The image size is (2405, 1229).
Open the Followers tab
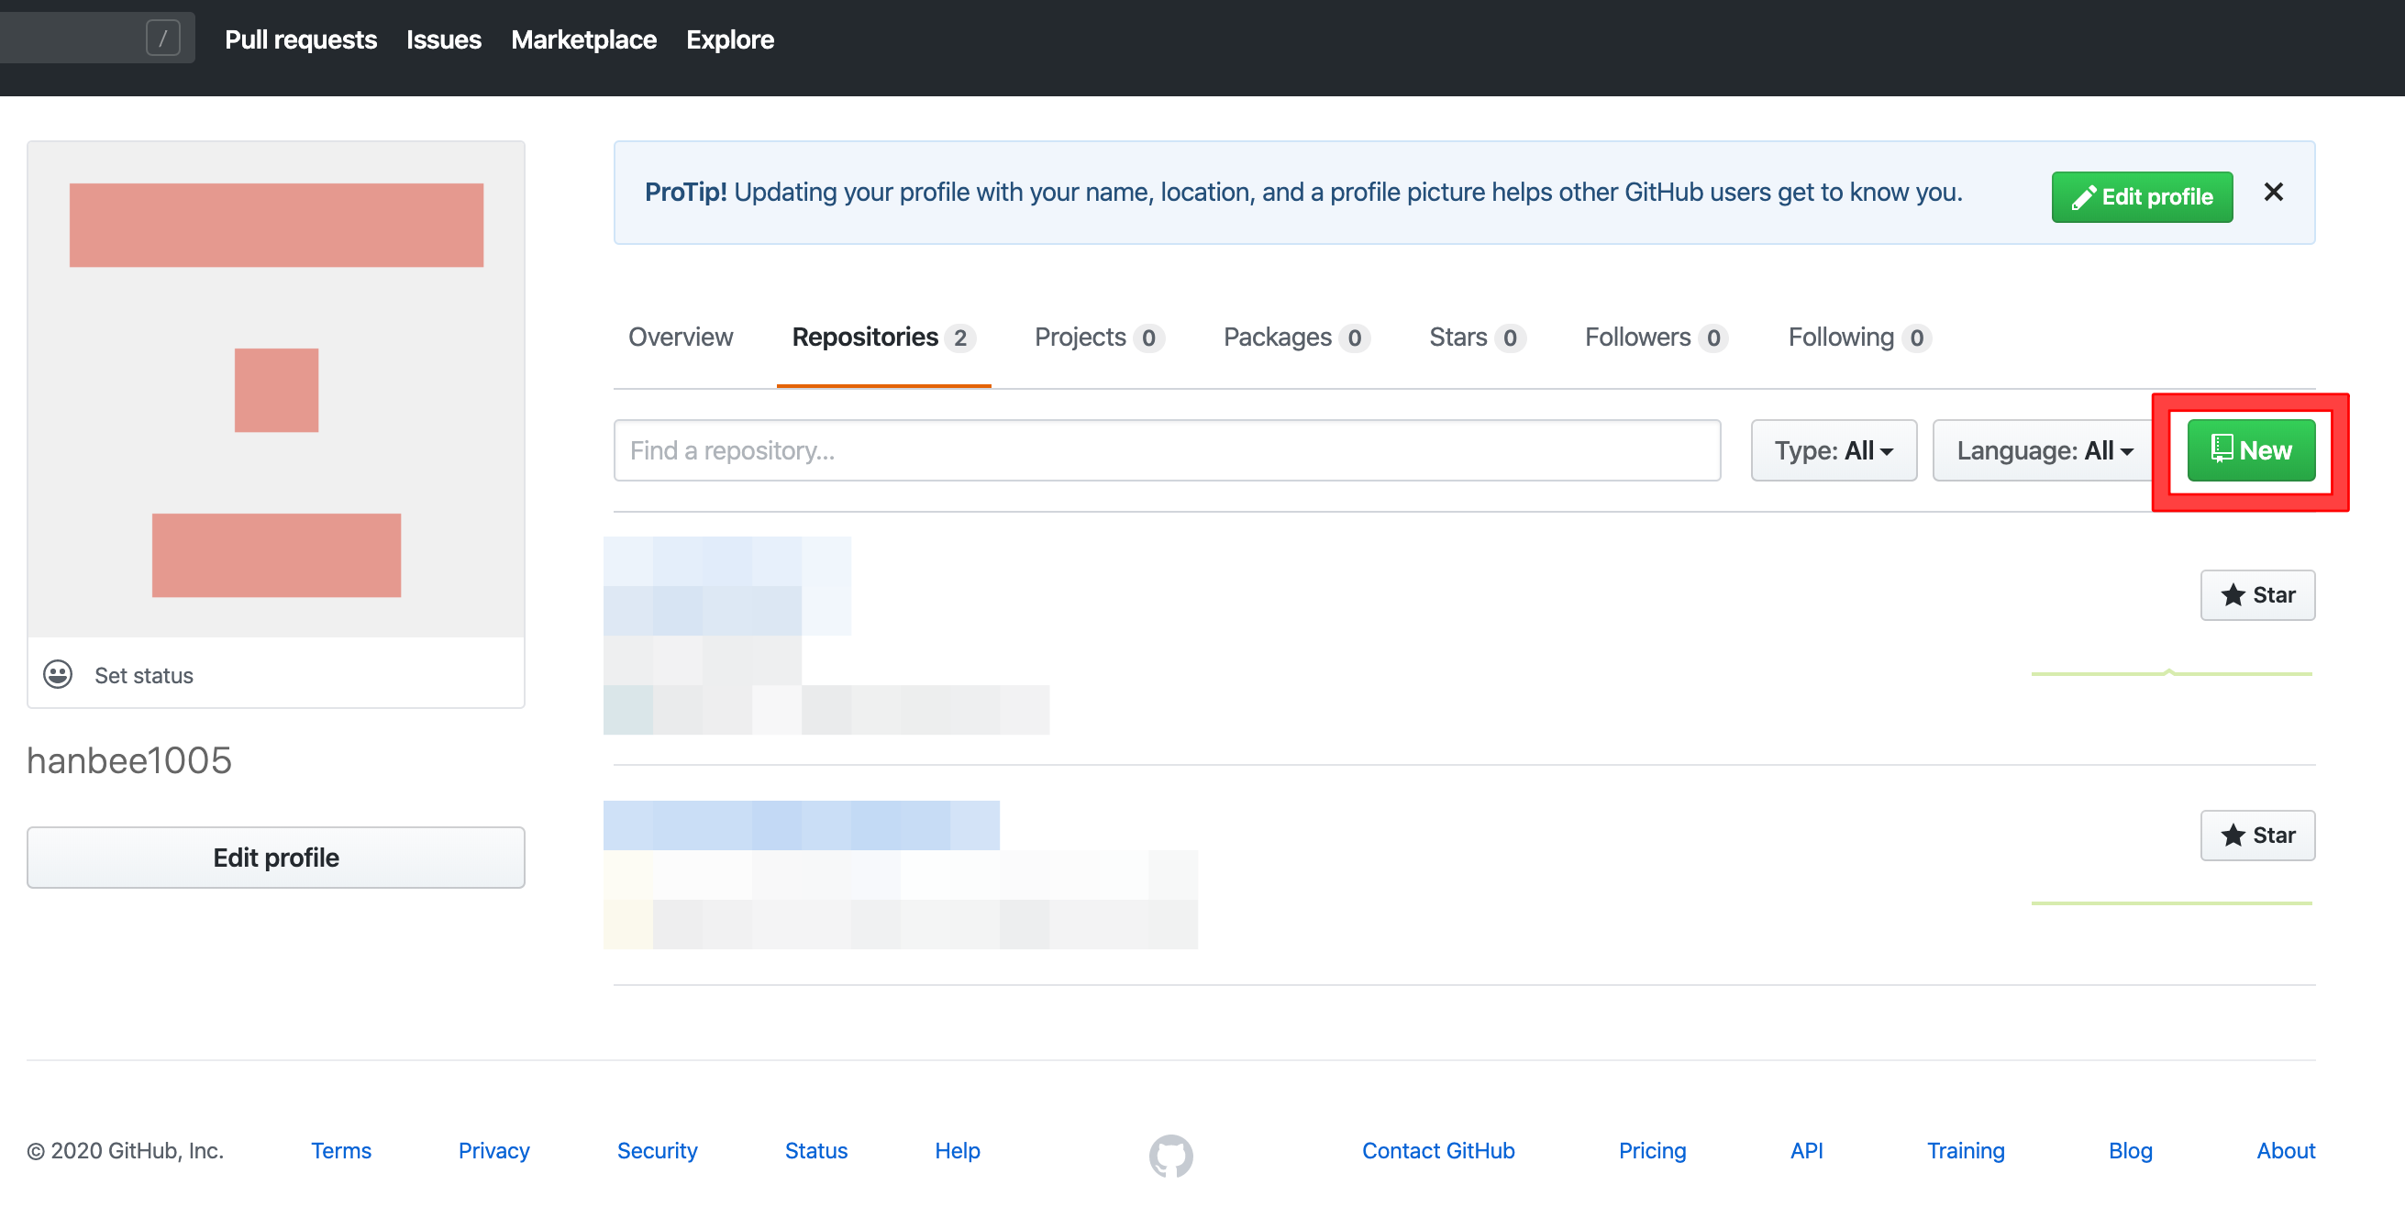(1655, 338)
